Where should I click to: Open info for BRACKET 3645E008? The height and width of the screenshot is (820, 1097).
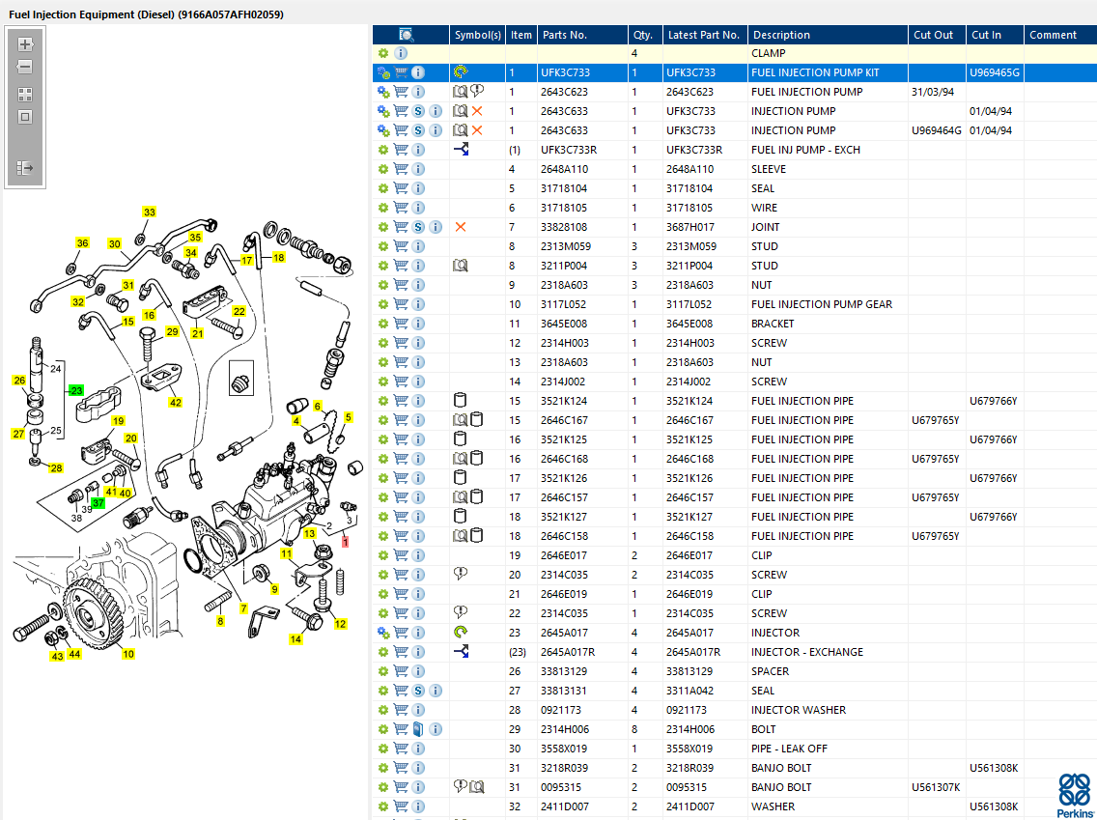coord(418,324)
